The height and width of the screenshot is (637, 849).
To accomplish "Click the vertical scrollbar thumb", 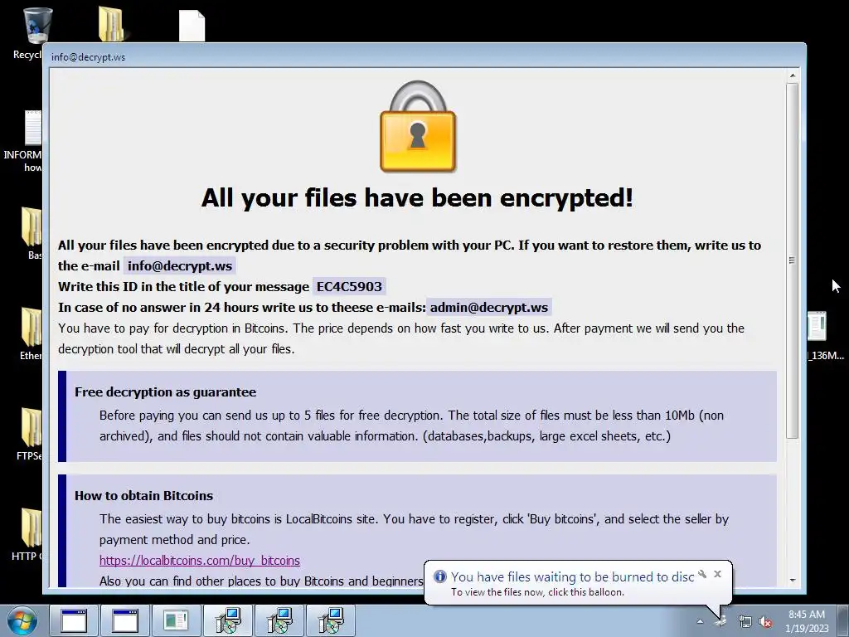I will pos(792,260).
